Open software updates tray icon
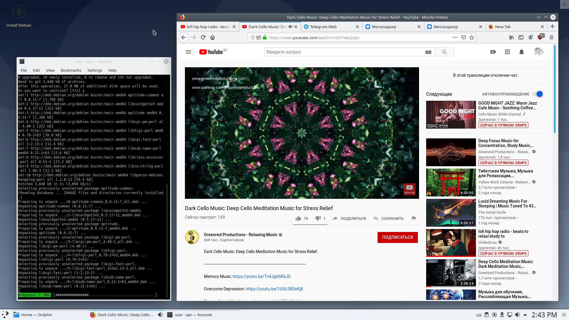 494,315
